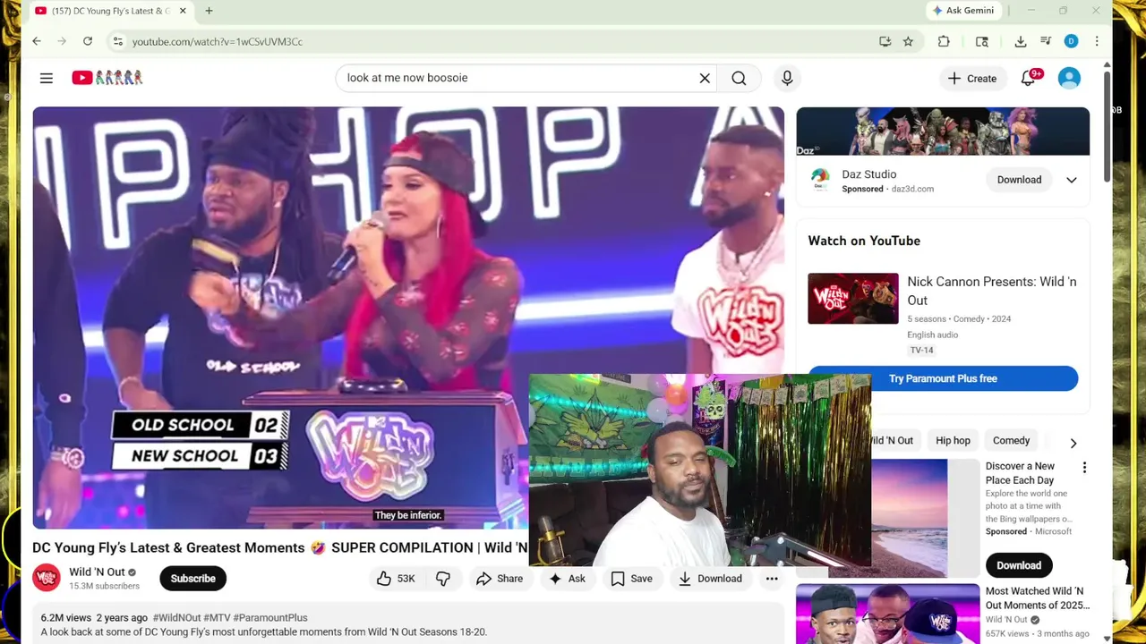Image resolution: width=1146 pixels, height=644 pixels.
Task: Open the Wild 'N Out channel avatar
Action: (x=47, y=578)
